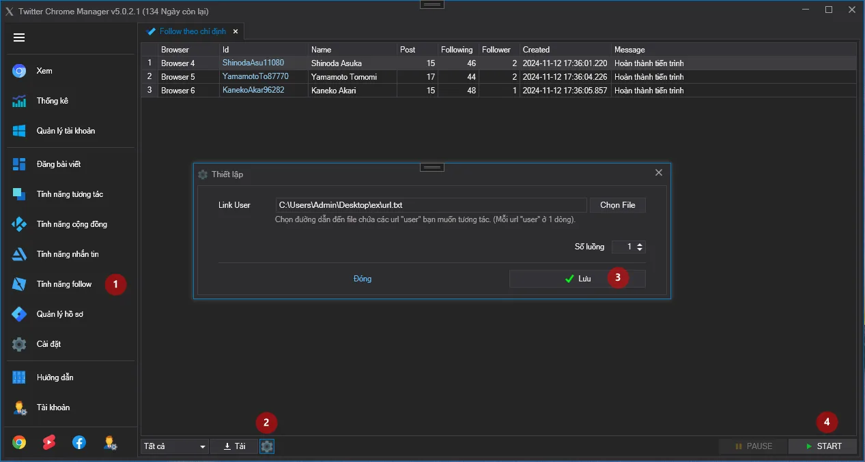The width and height of the screenshot is (865, 462).
Task: Open the hamburger menu icon
Action: point(19,37)
